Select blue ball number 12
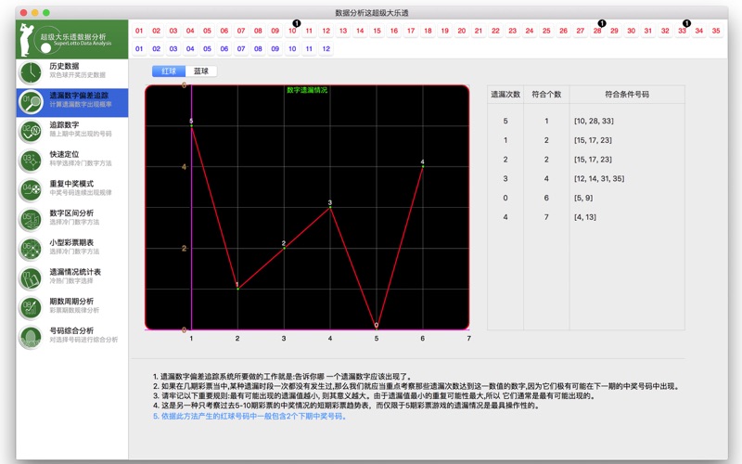This screenshot has width=742, height=464. click(326, 49)
